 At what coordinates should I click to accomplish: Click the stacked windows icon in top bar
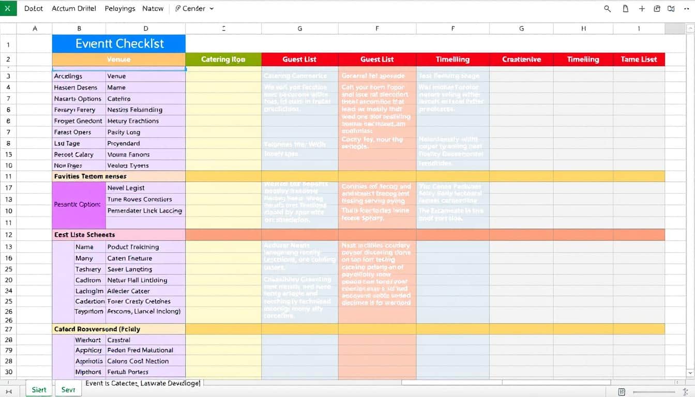657,9
